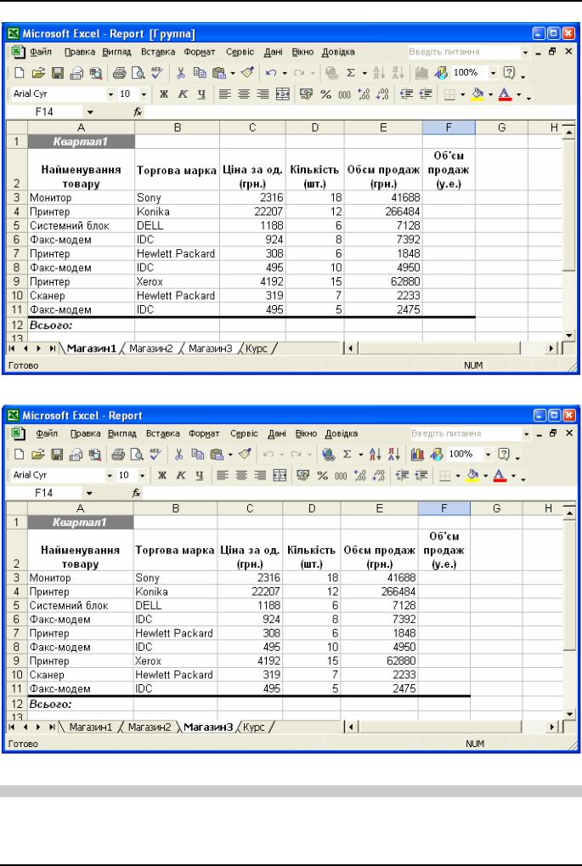Open font size dropdown in bottom window
Image resolution: width=582 pixels, height=866 pixels.
[143, 476]
